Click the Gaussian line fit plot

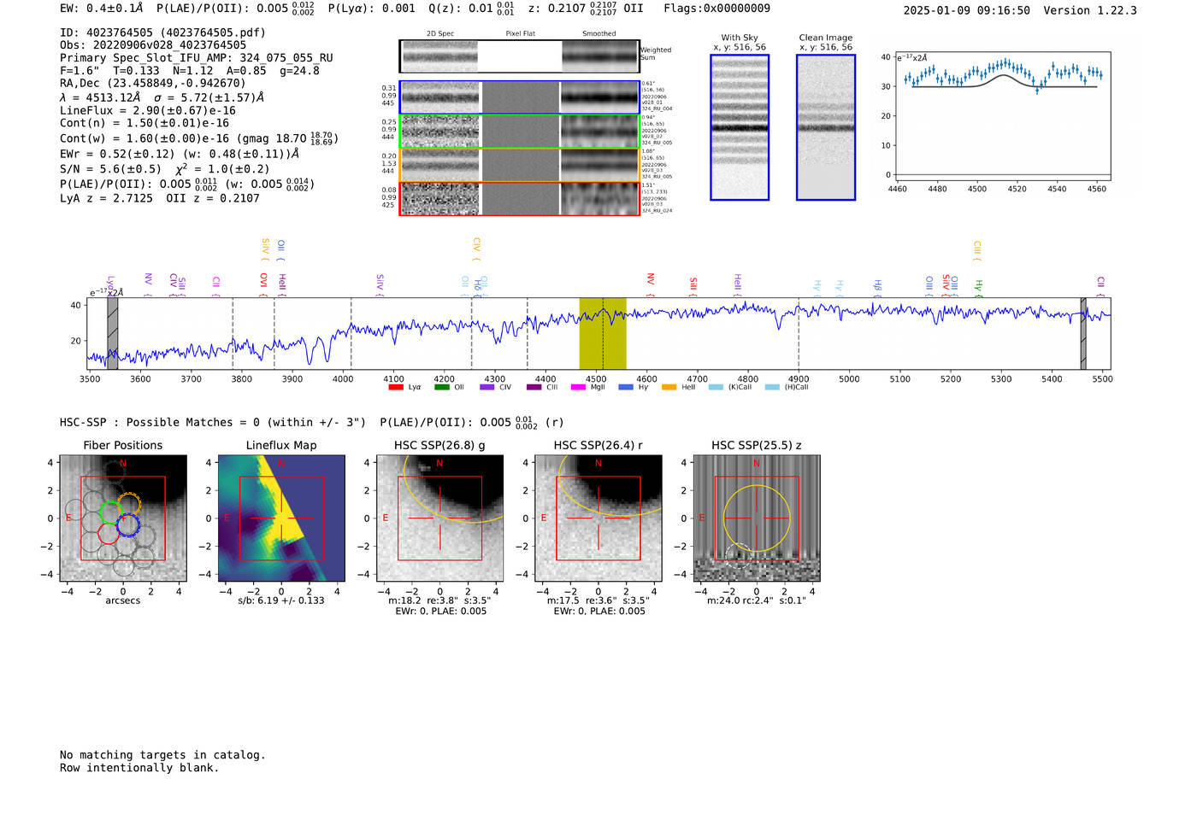click(x=1003, y=117)
